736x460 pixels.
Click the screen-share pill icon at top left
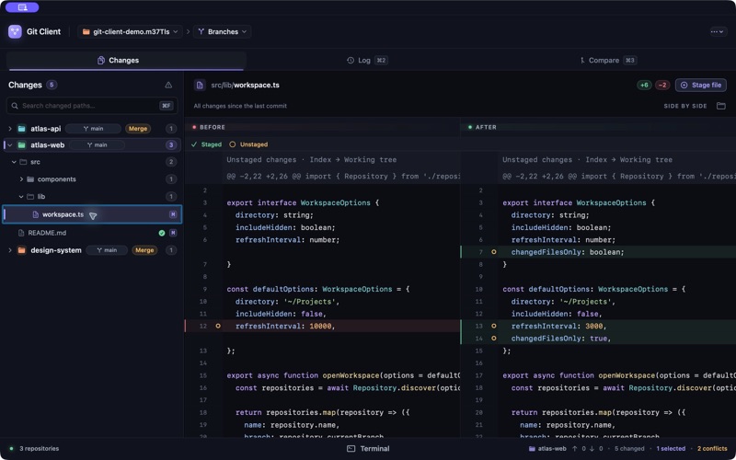click(22, 7)
